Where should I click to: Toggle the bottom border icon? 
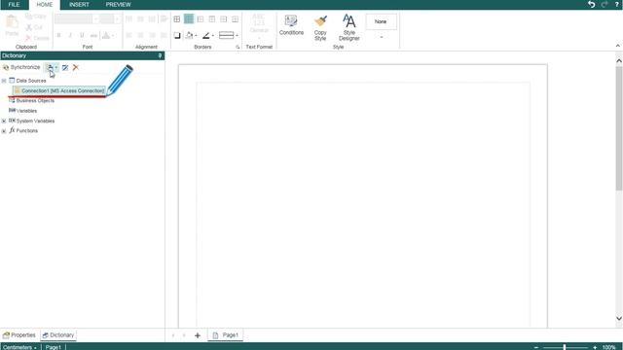coord(236,19)
